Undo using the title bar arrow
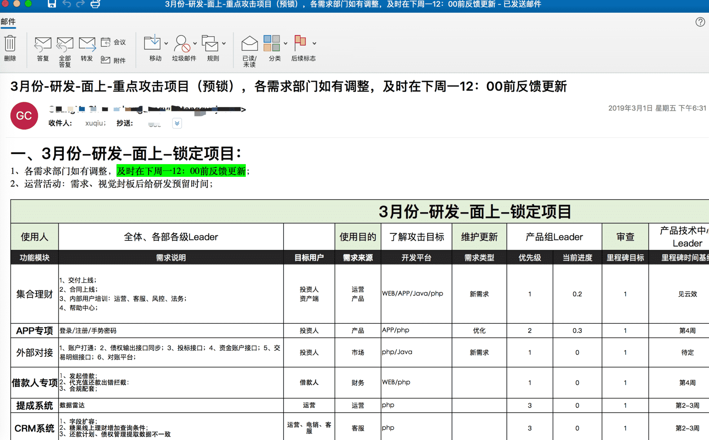709x440 pixels. [67, 4]
